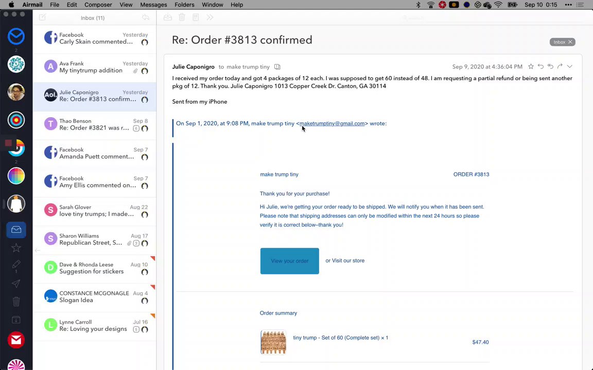
Task: Select the teal mandala account avatar
Action: [x=16, y=64]
